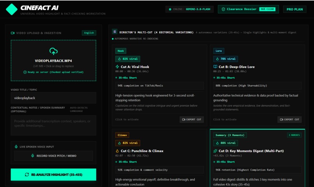Click the cloud upload icon
The width and height of the screenshot is (314, 187).
[53, 51]
